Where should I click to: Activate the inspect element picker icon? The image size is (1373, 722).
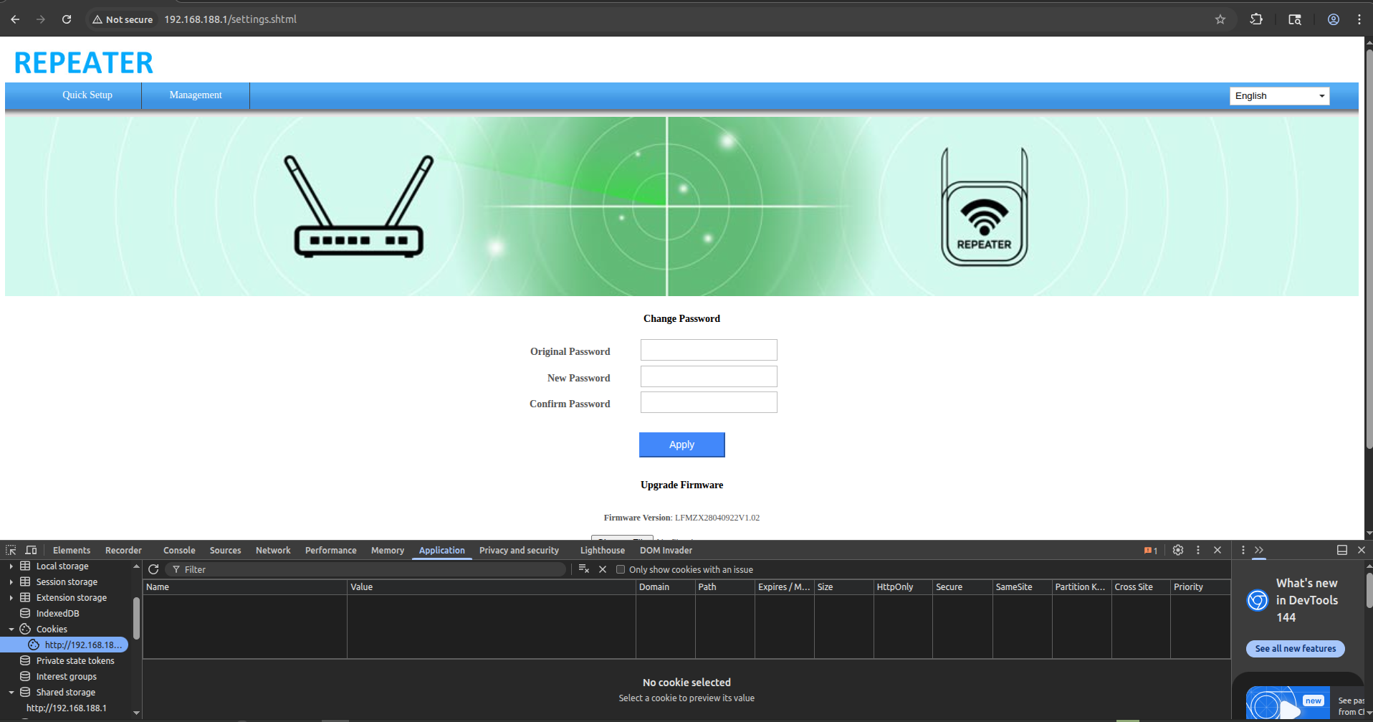(x=11, y=550)
